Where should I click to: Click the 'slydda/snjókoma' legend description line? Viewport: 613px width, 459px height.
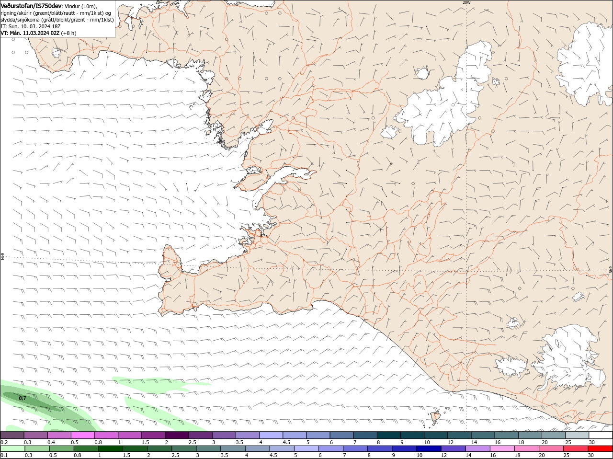coord(57,20)
